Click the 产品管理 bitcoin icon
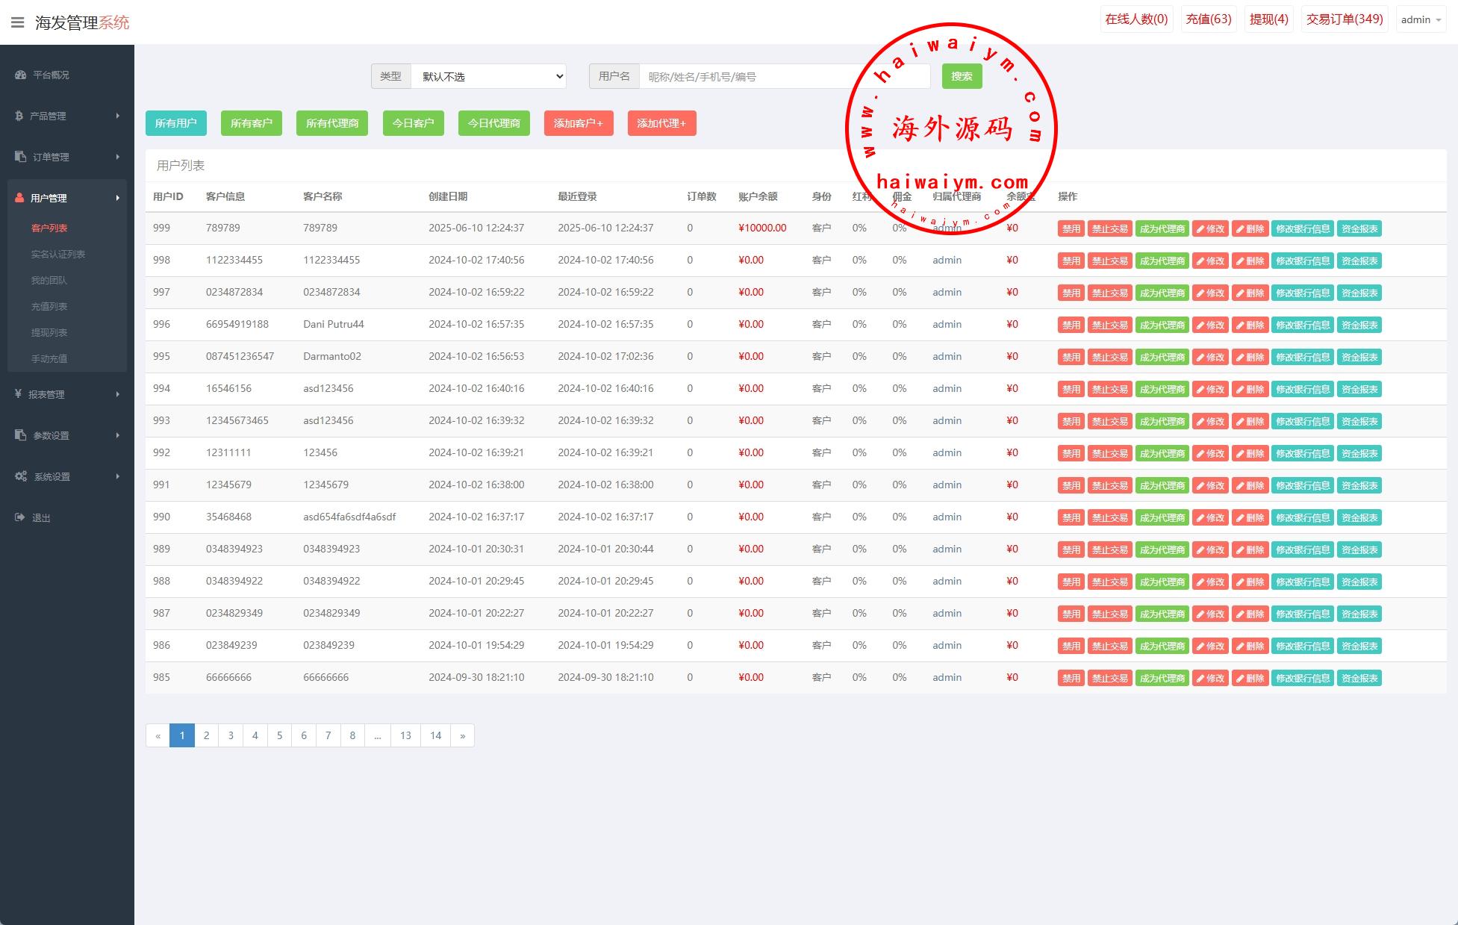Image resolution: width=1458 pixels, height=925 pixels. [x=19, y=116]
